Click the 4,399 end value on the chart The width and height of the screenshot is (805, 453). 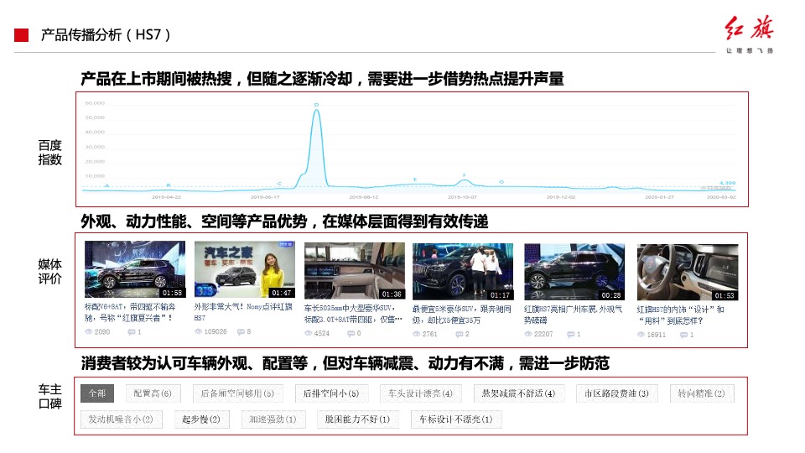728,183
